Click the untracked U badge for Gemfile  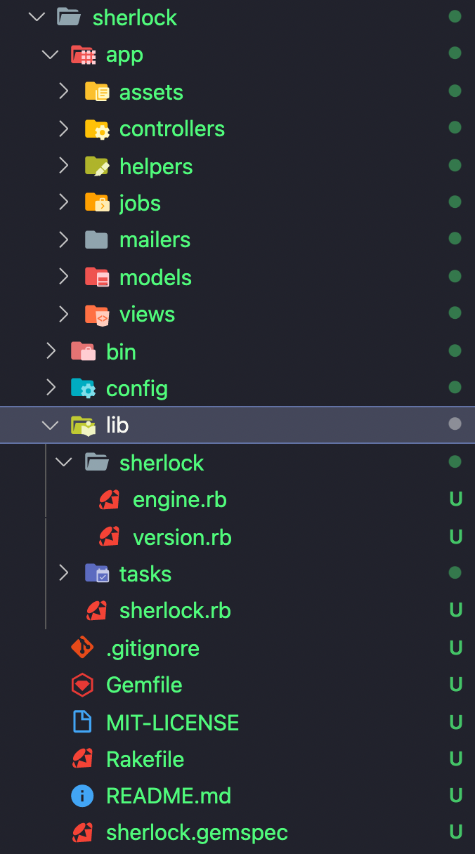pyautogui.click(x=456, y=685)
